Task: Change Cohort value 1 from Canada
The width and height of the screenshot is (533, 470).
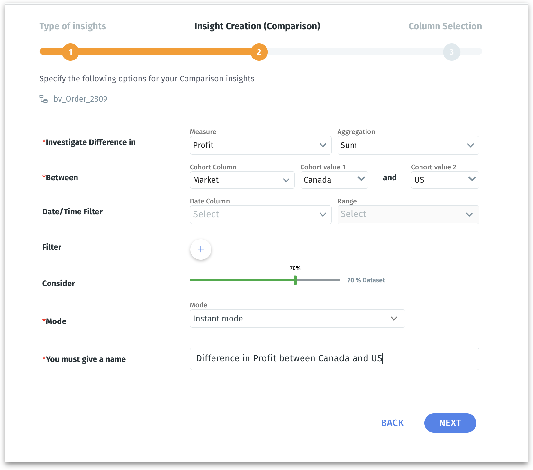Action: tap(334, 180)
